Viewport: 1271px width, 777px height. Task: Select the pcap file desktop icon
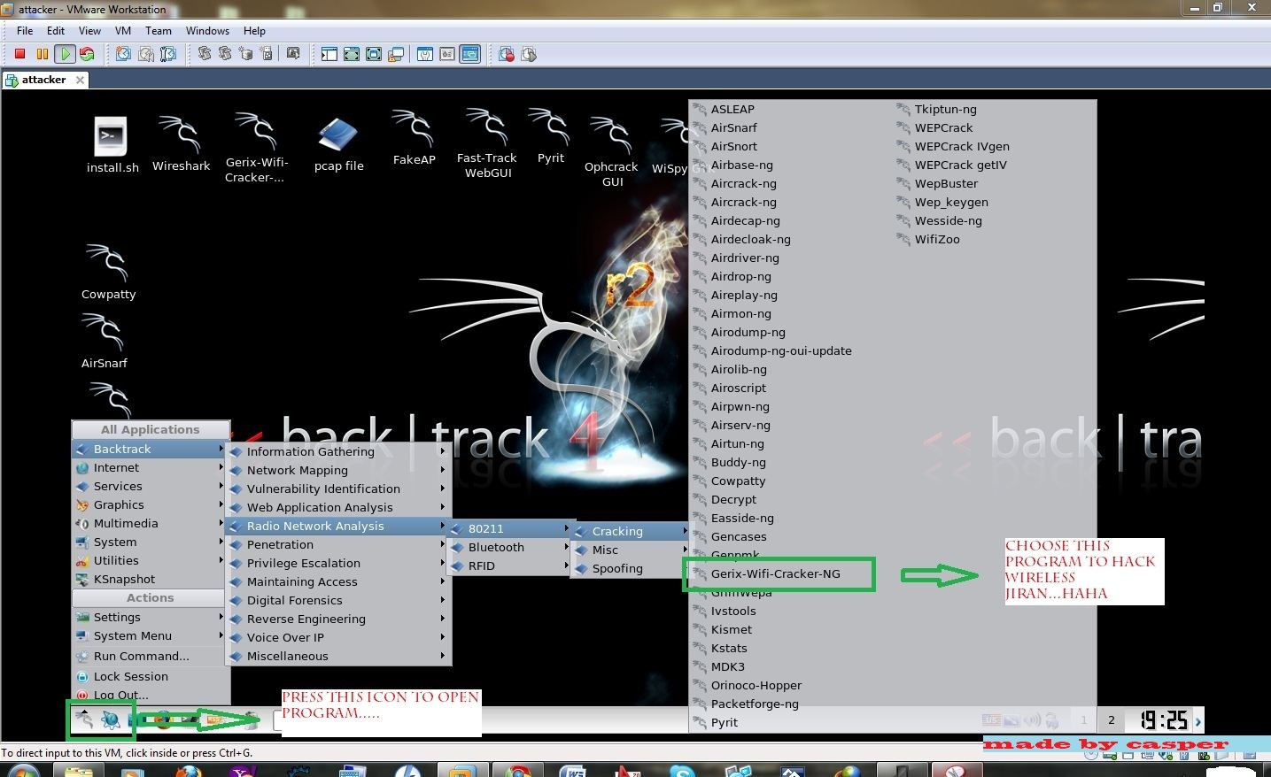338,144
